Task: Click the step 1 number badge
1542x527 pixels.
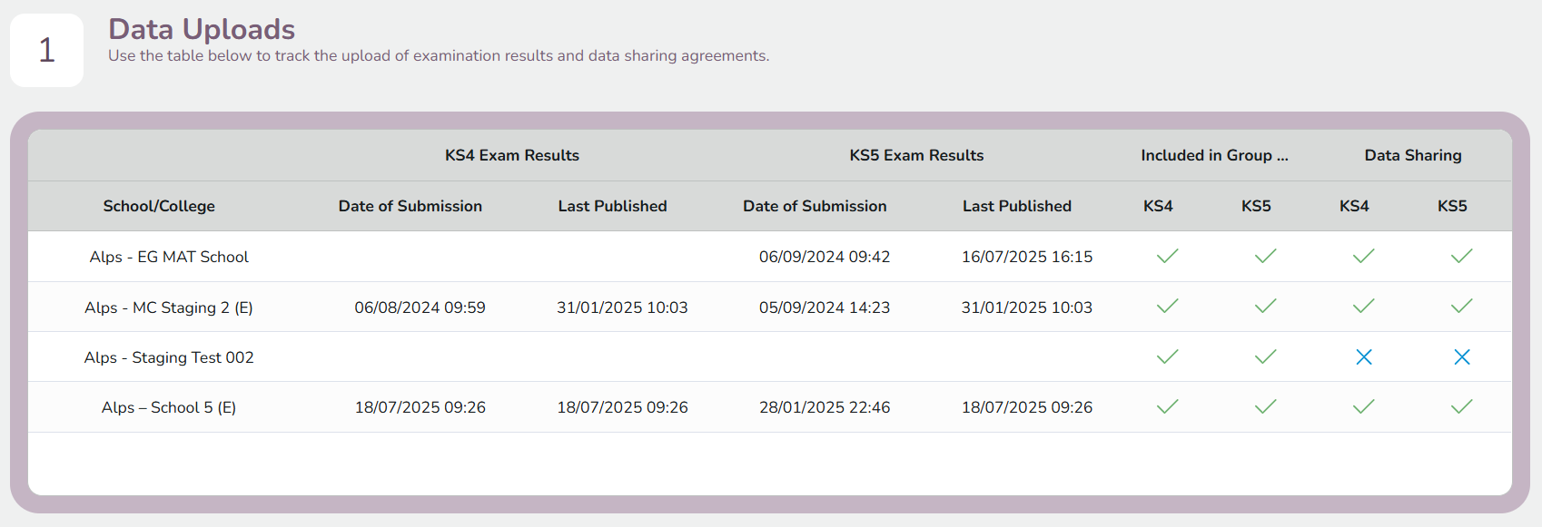Action: [47, 50]
